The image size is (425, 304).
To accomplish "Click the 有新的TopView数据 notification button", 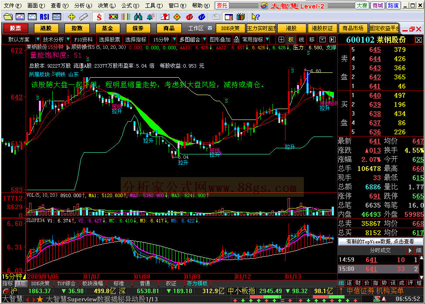I will (x=380, y=241).
